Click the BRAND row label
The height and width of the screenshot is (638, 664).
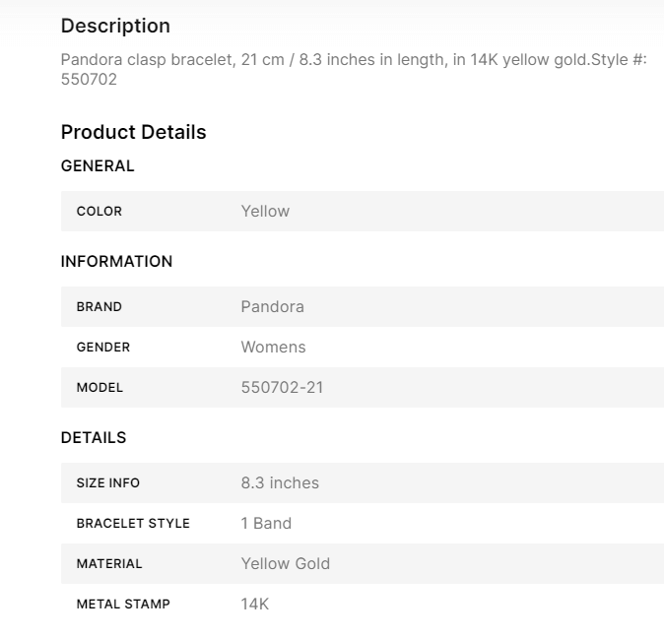(100, 307)
